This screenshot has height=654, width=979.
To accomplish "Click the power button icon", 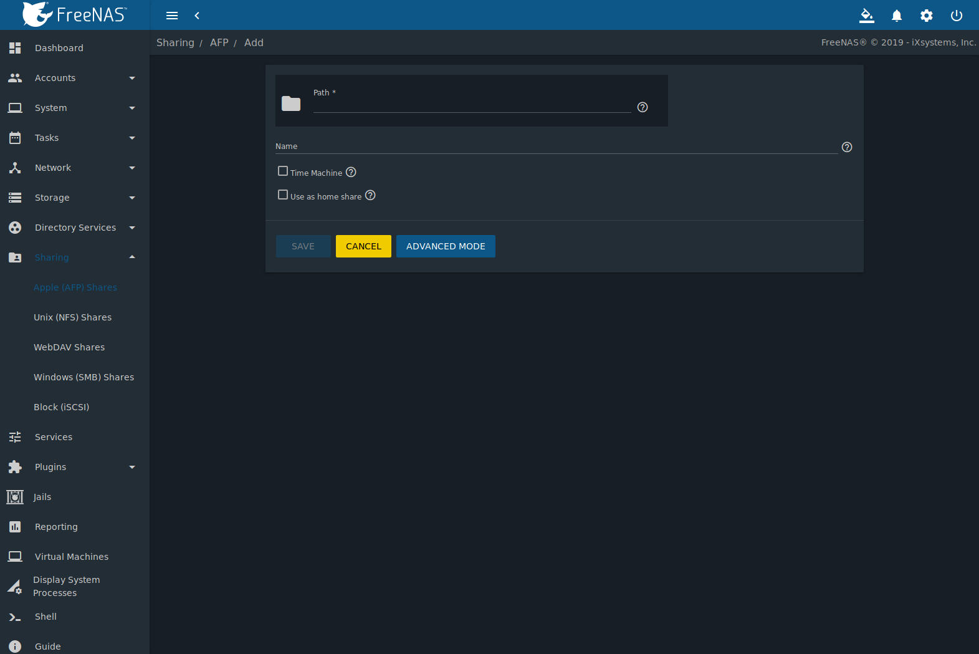I will [x=957, y=16].
